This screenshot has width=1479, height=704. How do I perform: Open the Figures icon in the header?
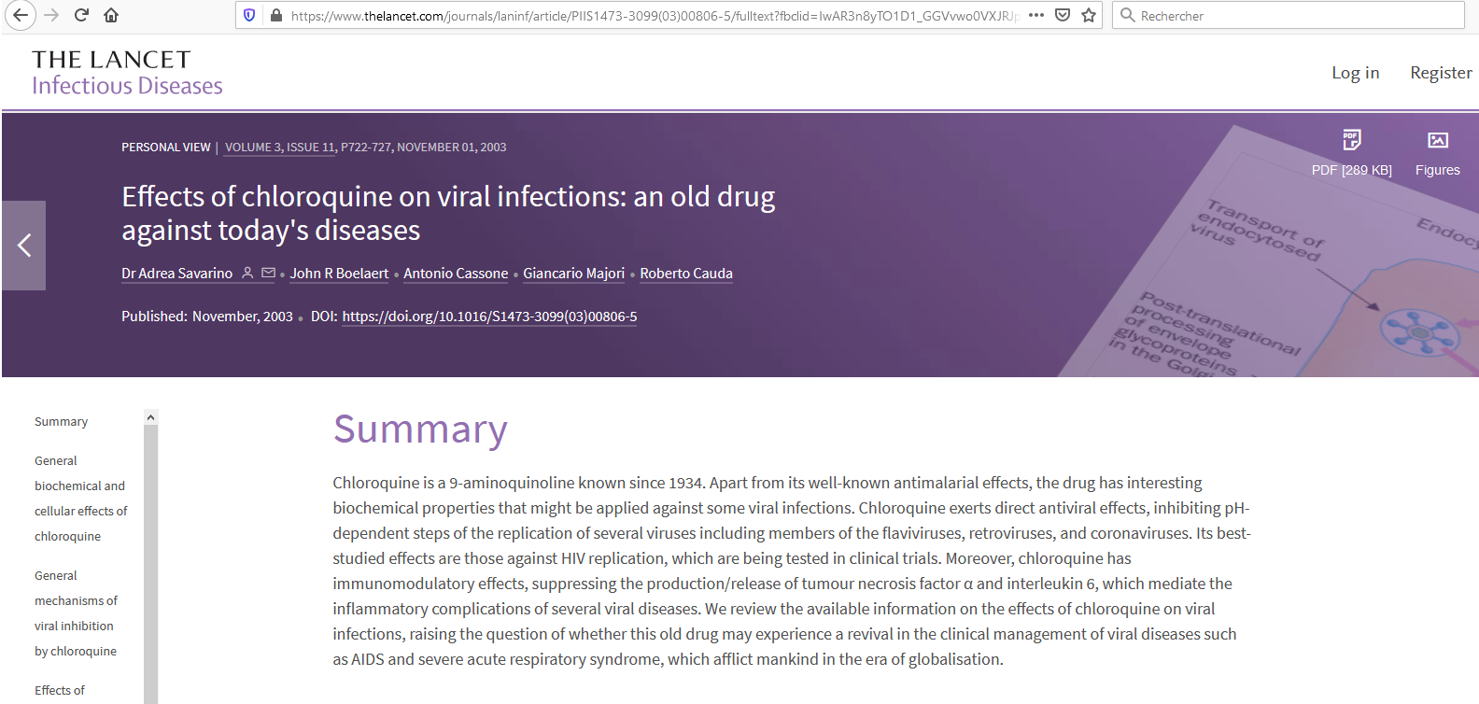coord(1437,152)
